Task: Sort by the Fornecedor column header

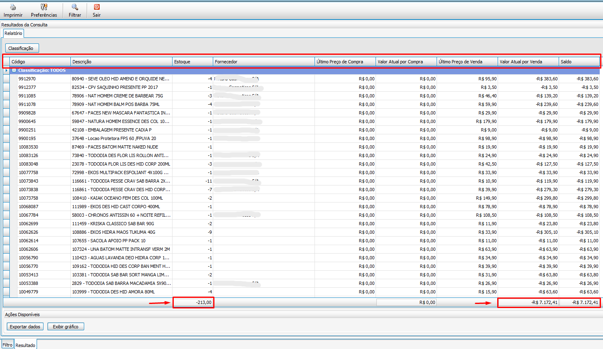Action: 264,62
